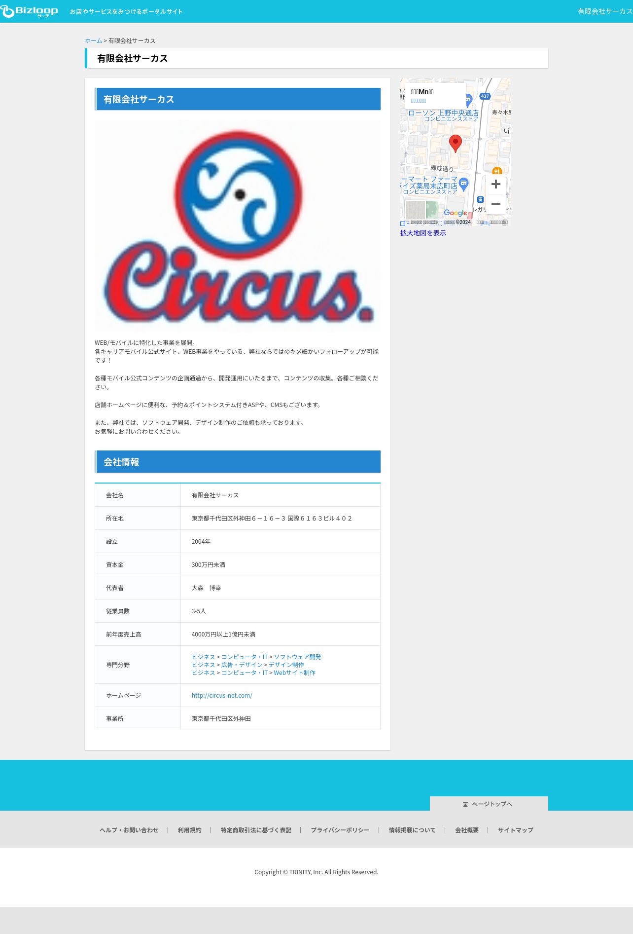Viewport: 633px width, 934px height.
Task: Zoom out with the map minus button
Action: pos(496,204)
